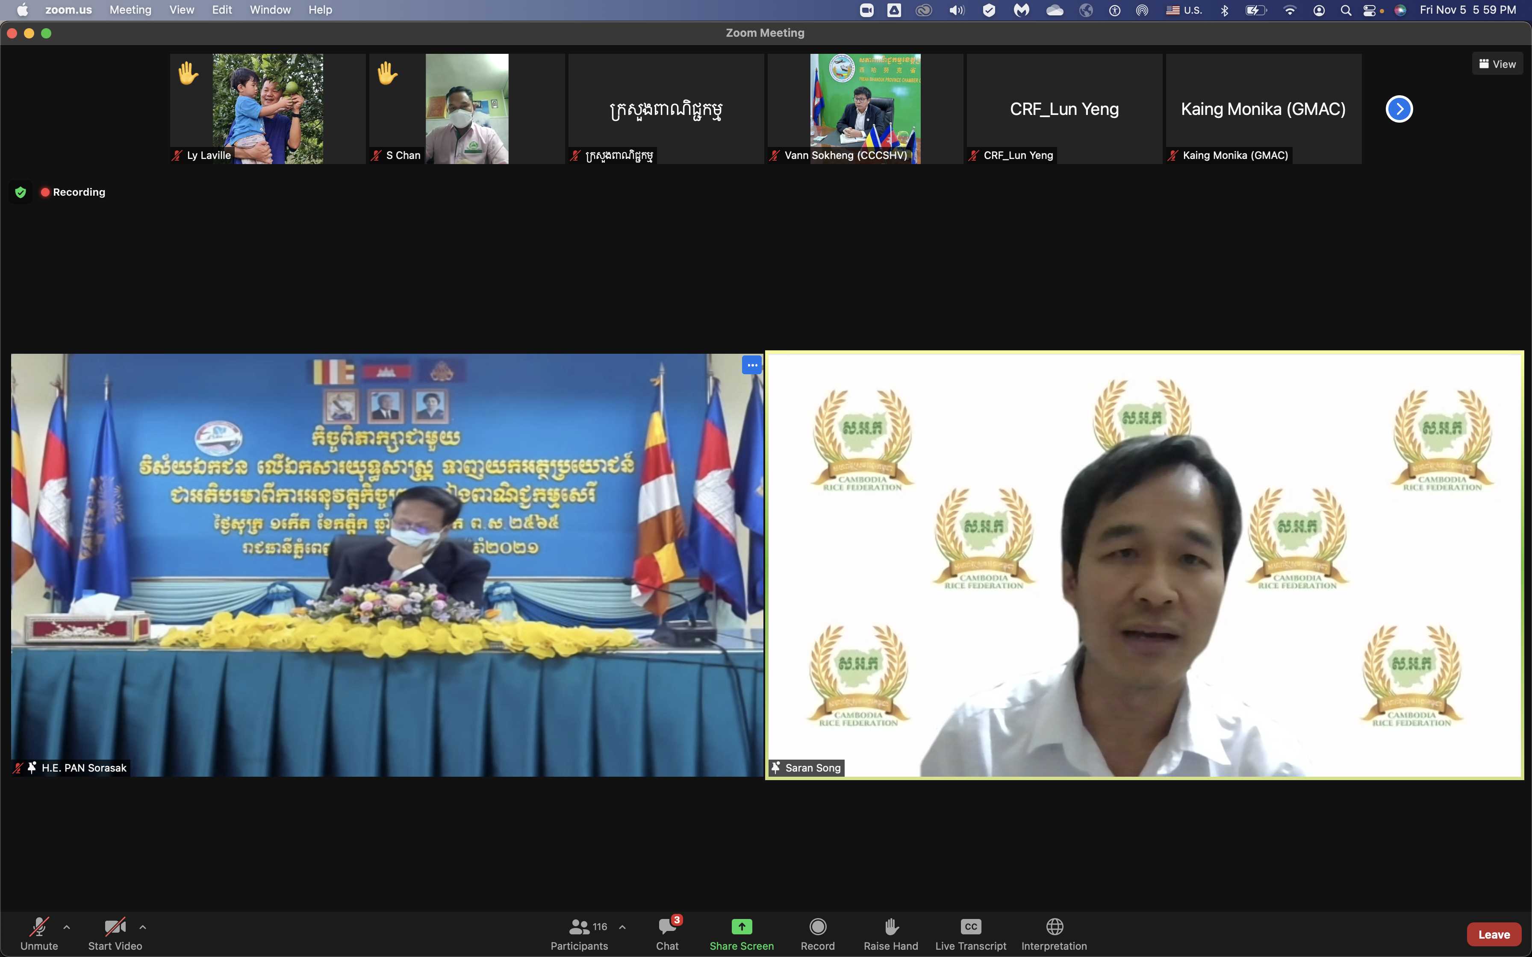Open more options on H.E. PAN Sorasak video

(751, 365)
